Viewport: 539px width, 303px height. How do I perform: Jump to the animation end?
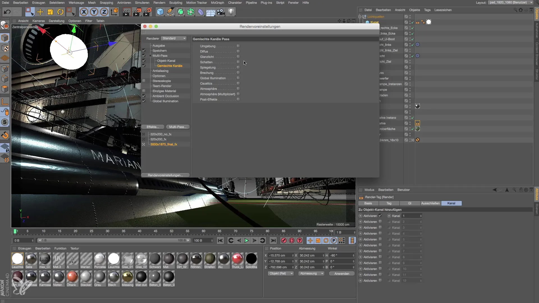pyautogui.click(x=273, y=240)
